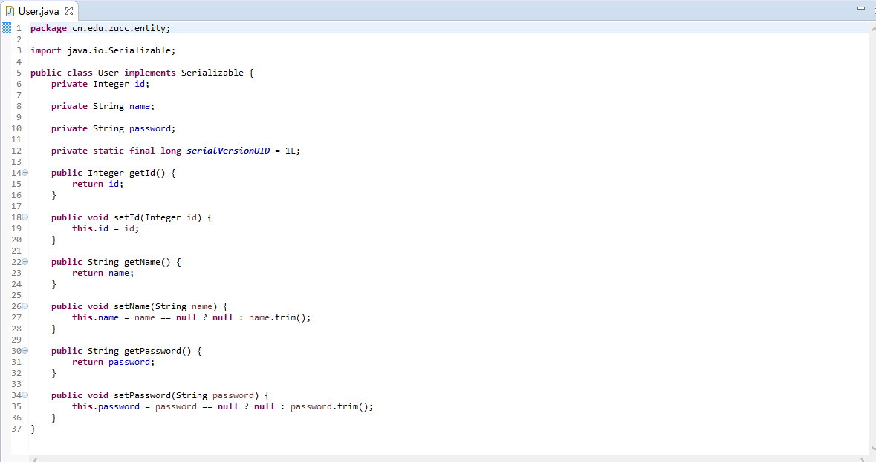Image resolution: width=876 pixels, height=462 pixels.
Task: Click 'setId' method name
Action: click(126, 217)
